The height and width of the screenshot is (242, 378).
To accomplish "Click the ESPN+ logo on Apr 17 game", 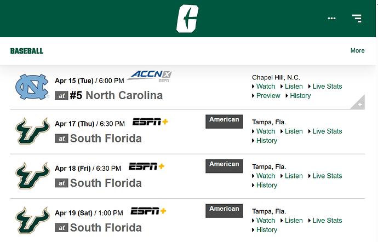I will 150,122.
